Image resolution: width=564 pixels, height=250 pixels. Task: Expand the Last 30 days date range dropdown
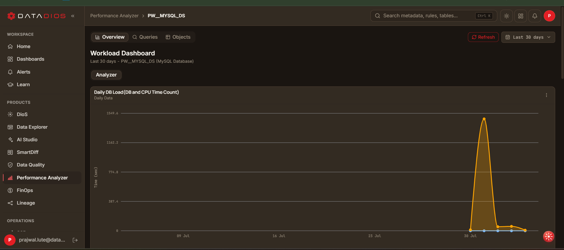pyautogui.click(x=528, y=37)
